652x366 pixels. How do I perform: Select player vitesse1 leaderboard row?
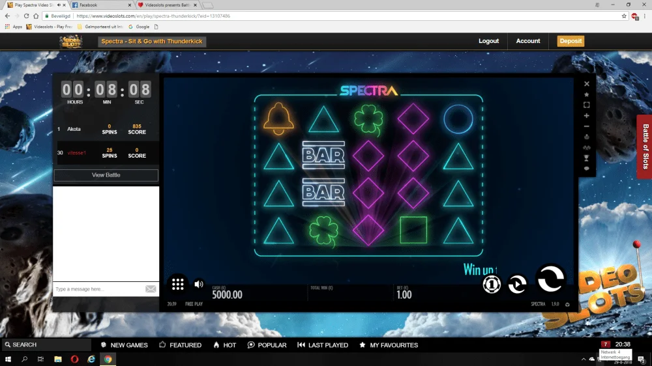point(106,153)
